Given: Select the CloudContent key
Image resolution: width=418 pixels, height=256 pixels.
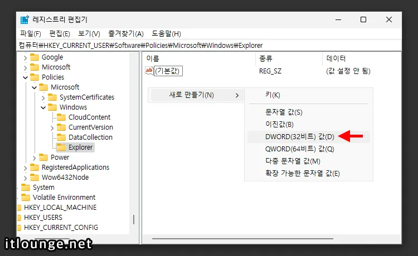Looking at the screenshot, I should [x=89, y=117].
